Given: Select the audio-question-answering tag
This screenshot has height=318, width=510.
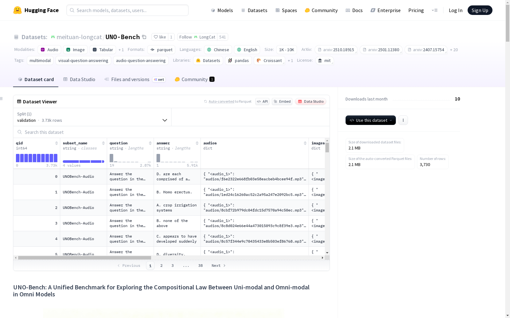Looking at the screenshot, I should pyautogui.click(x=141, y=60).
